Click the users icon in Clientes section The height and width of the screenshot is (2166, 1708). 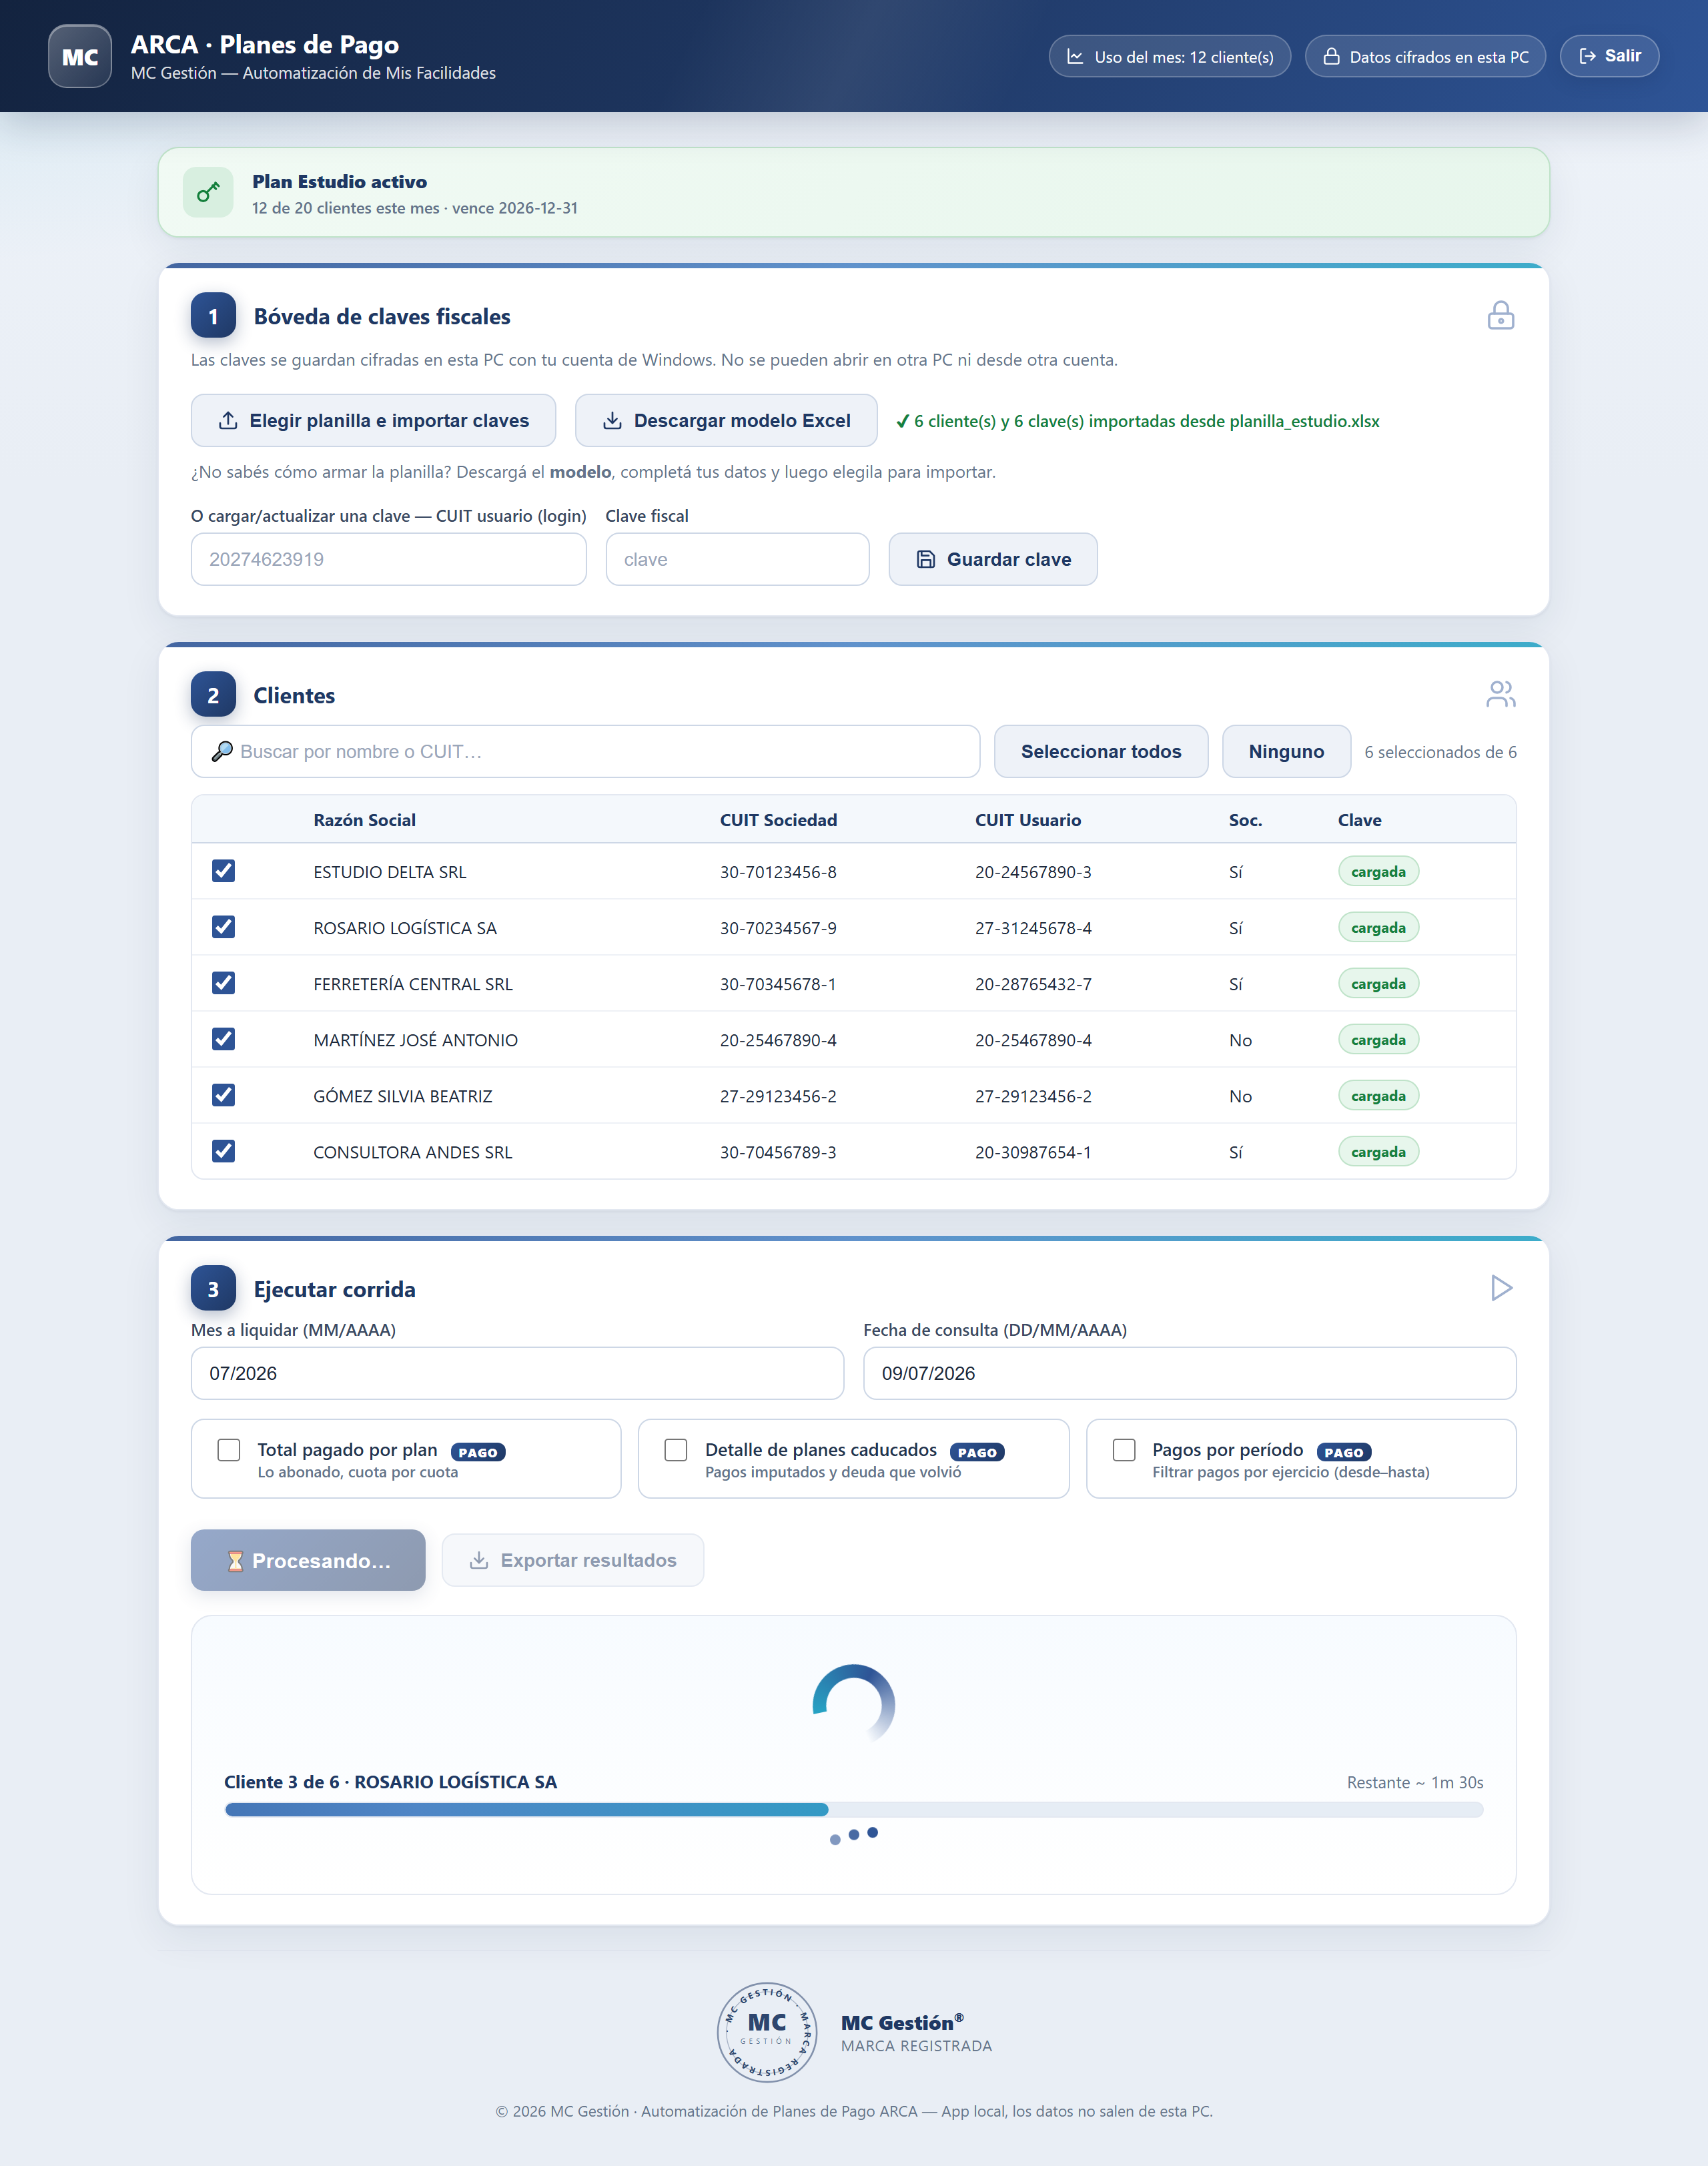(x=1500, y=694)
